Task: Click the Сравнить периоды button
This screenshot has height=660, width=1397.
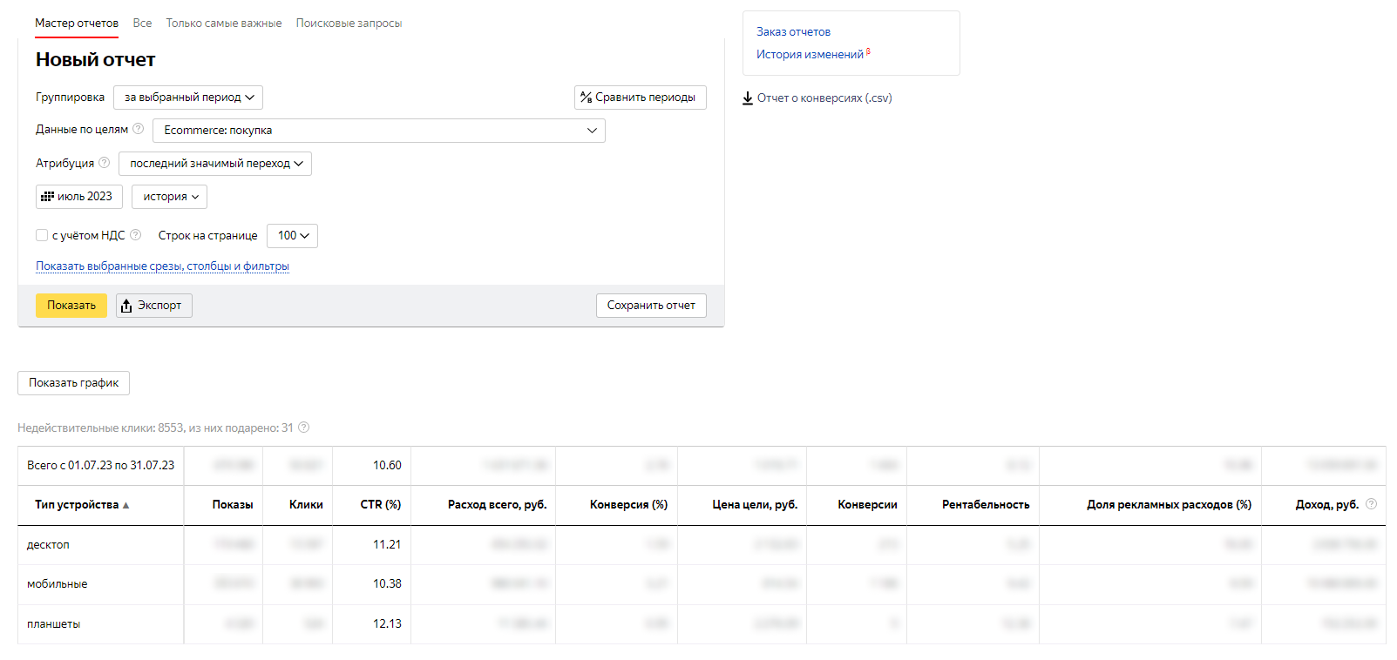Action: pyautogui.click(x=641, y=98)
